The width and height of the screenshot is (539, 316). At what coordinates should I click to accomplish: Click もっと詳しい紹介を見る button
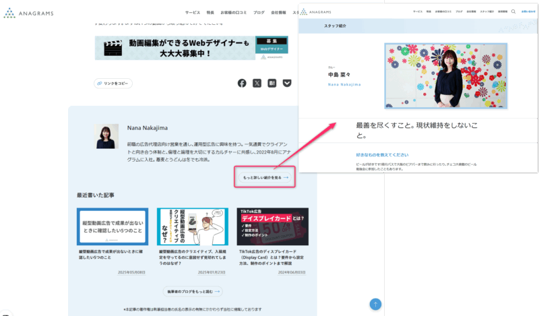pyautogui.click(x=265, y=177)
